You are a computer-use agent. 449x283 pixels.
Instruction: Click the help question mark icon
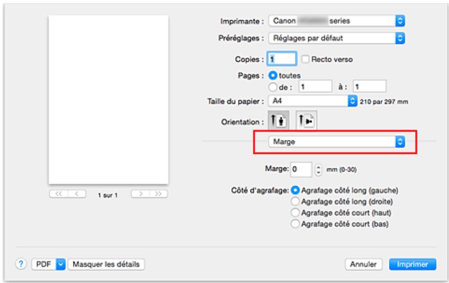tap(21, 264)
